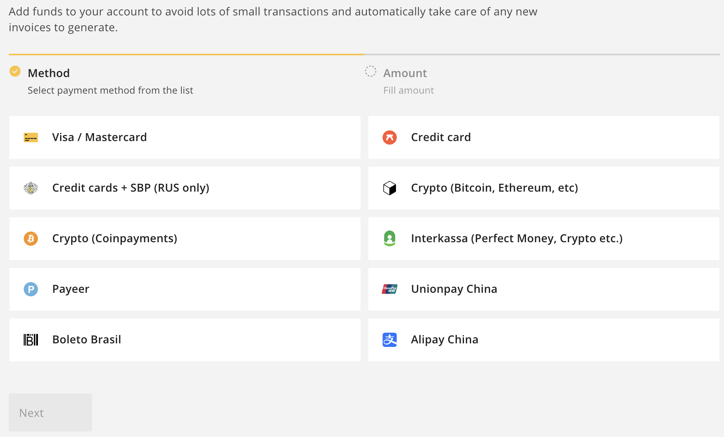Click the green Interkassa icon
The width and height of the screenshot is (724, 437).
point(389,238)
